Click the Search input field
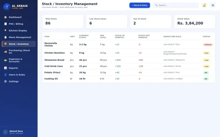The image size is (220, 137). tap(176, 5)
